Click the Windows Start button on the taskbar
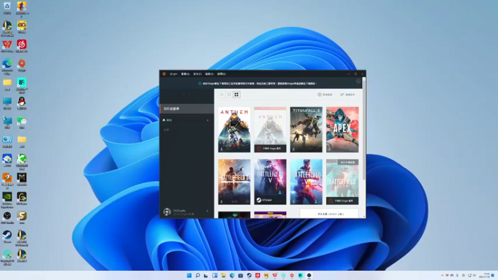Image resolution: width=498 pixels, height=280 pixels. pyautogui.click(x=189, y=275)
